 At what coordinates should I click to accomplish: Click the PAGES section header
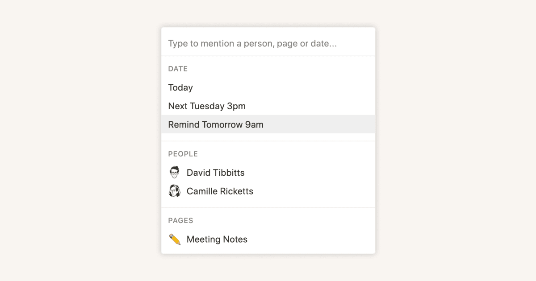pyautogui.click(x=181, y=220)
